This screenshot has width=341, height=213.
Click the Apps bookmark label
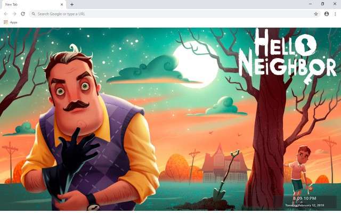tap(13, 22)
